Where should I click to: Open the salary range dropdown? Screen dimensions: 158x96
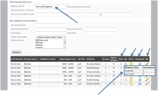[x=50, y=37]
